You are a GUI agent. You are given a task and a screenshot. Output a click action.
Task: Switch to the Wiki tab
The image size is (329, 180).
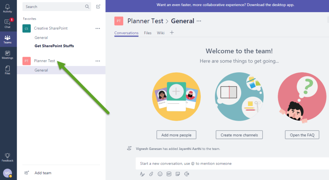click(x=161, y=33)
